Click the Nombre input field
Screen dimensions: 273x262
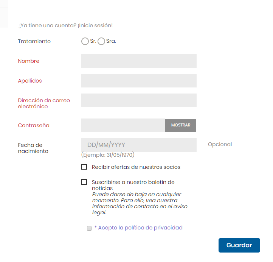pyautogui.click(x=139, y=61)
